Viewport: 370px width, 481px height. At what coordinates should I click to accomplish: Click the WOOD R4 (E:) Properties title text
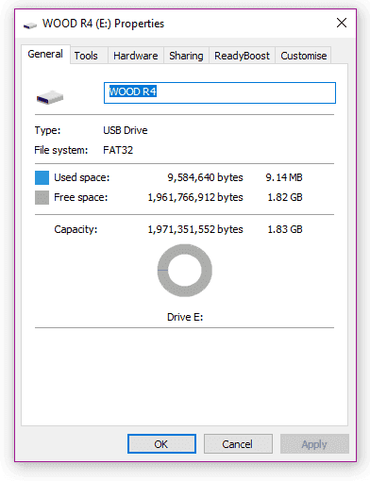tap(104, 24)
